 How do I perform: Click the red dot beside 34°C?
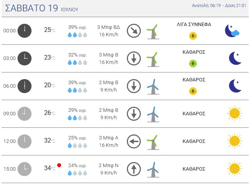pyautogui.click(x=59, y=165)
